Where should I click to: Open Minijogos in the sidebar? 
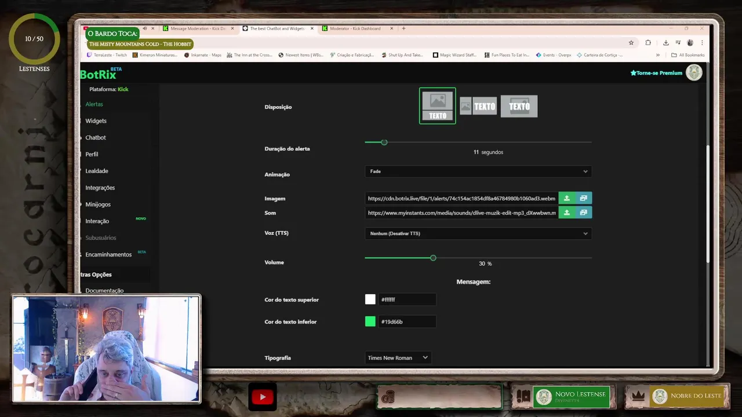coord(98,204)
